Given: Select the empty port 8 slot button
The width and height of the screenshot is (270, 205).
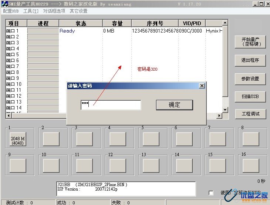Looking at the screenshot, I should pyautogui.click(x=251, y=139).
